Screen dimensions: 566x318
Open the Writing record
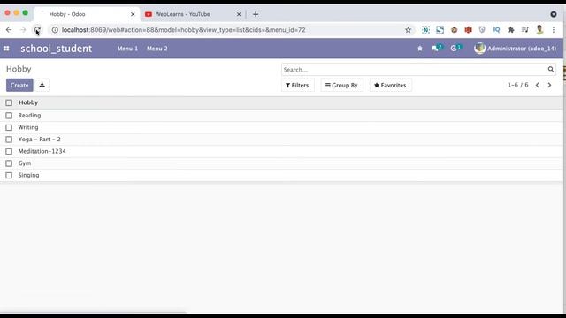[28, 127]
